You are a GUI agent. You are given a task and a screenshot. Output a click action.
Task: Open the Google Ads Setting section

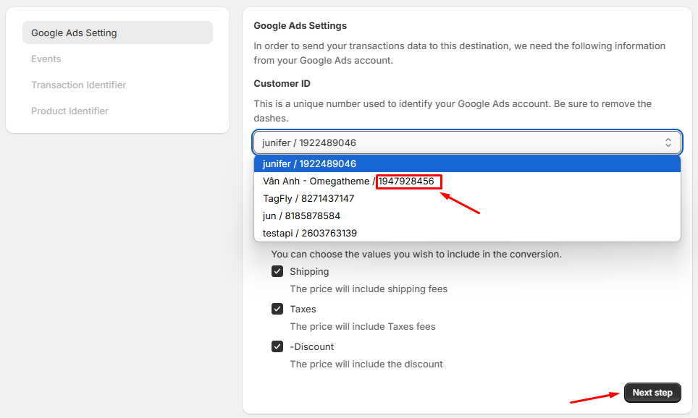[x=117, y=33]
